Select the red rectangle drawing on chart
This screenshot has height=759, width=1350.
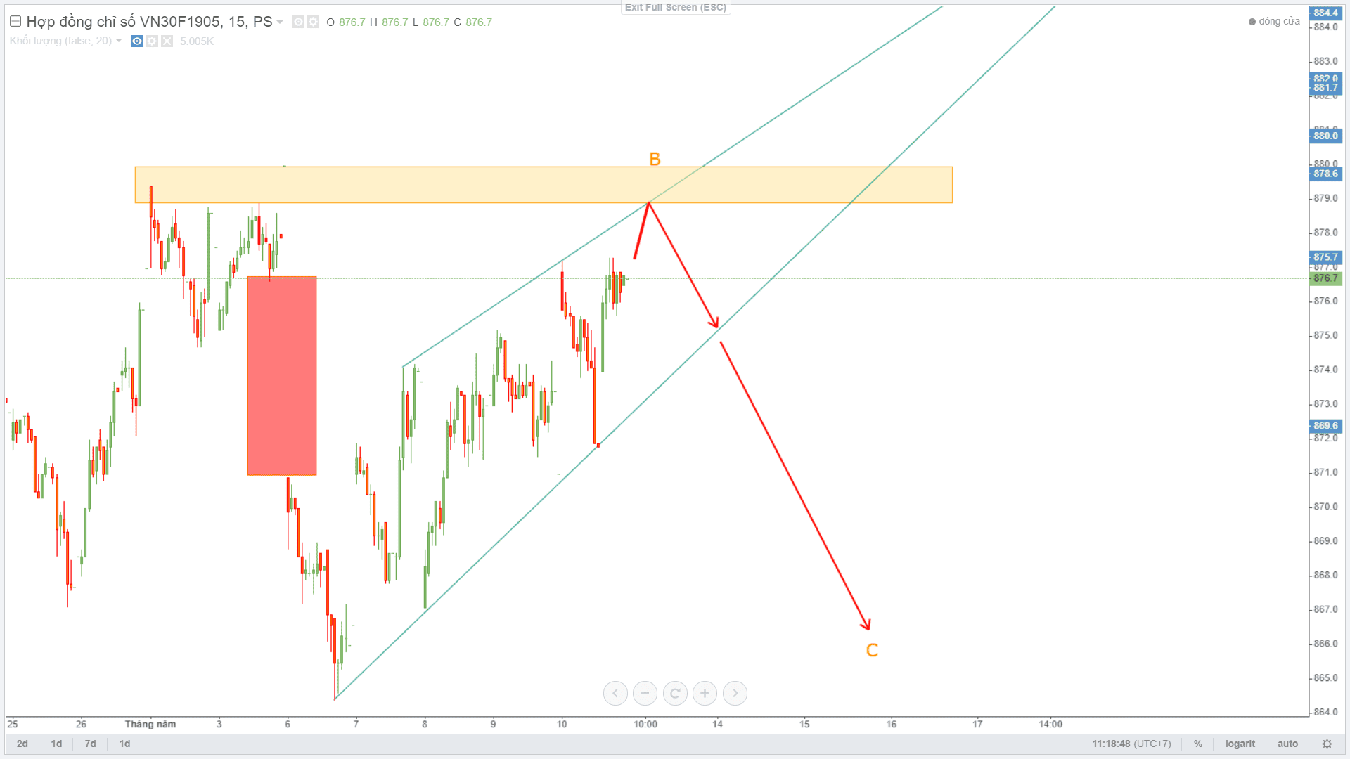click(282, 376)
